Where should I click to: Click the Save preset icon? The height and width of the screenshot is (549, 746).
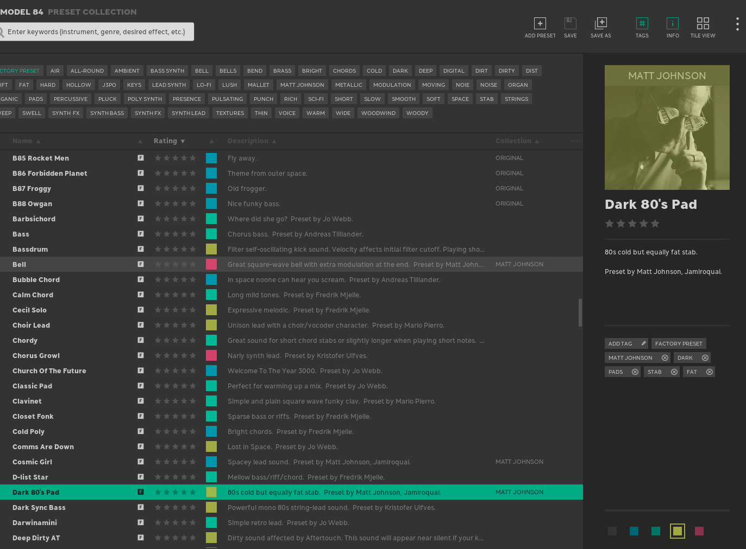570,23
